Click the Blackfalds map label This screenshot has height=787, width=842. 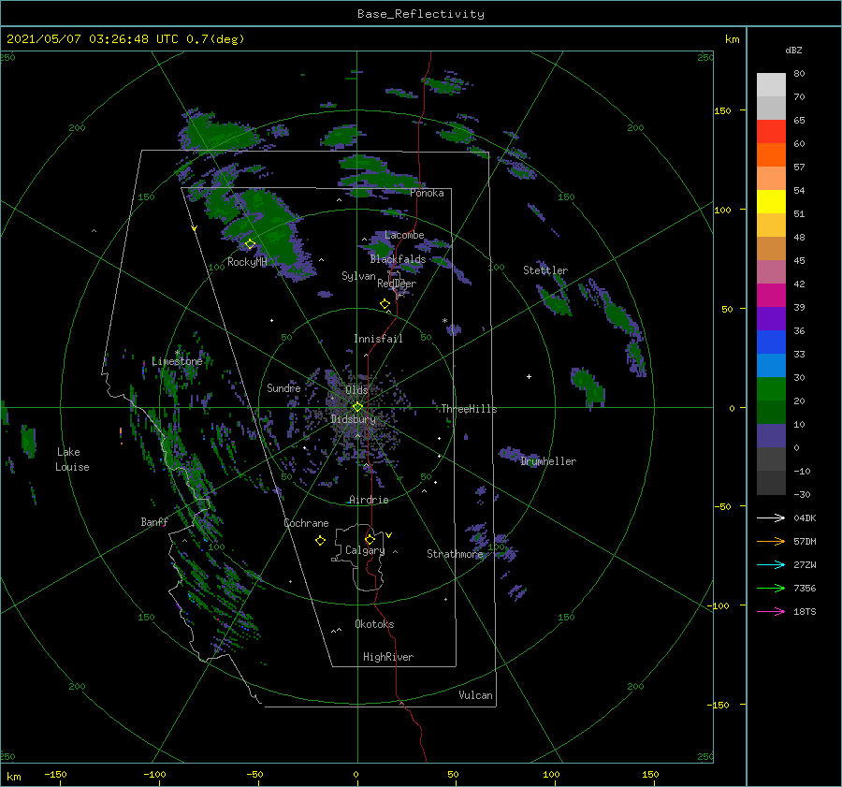(x=398, y=259)
